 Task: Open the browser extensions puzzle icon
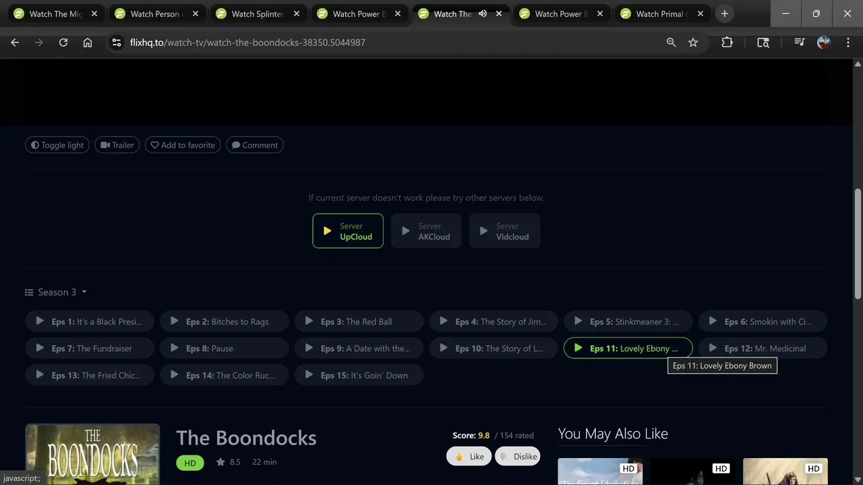(x=727, y=42)
